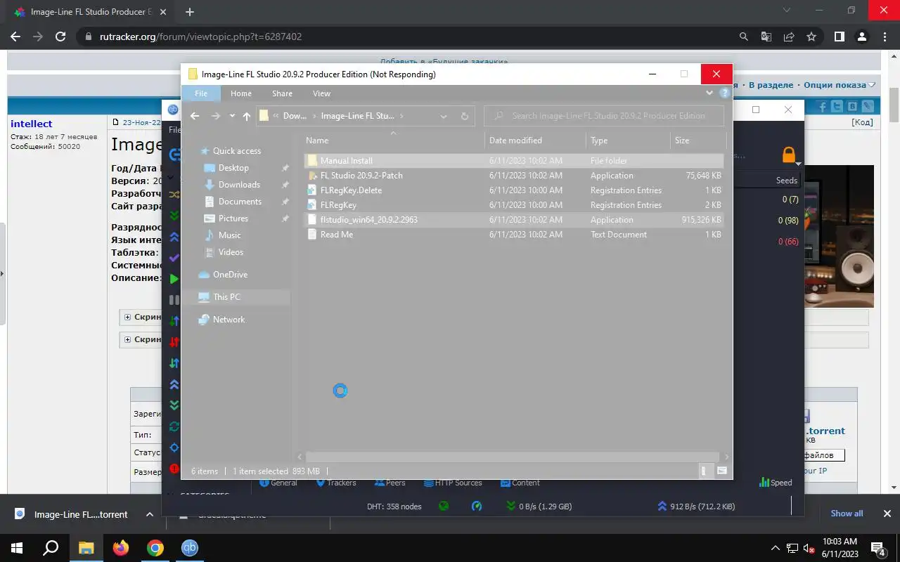The image size is (900, 562).
Task: Open File tab in Explorer
Action: click(201, 93)
